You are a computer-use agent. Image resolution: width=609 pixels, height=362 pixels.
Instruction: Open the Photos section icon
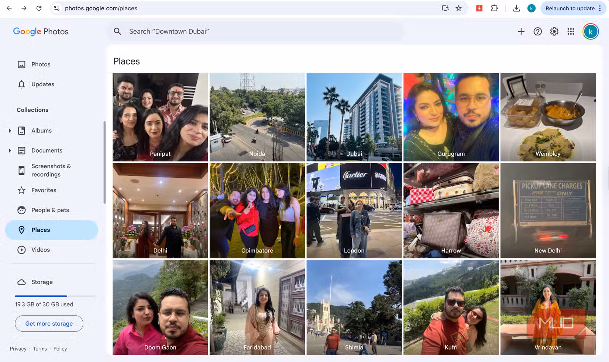tap(22, 64)
